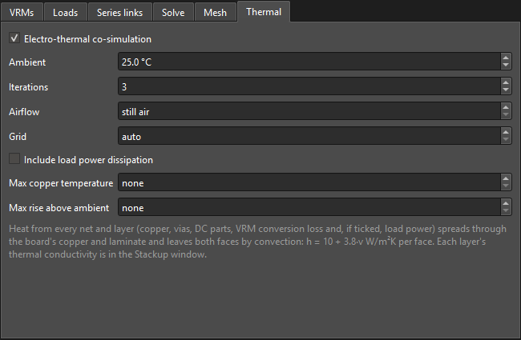Enable Include load power dissipation checkbox
This screenshot has width=521, height=340.
click(14, 159)
